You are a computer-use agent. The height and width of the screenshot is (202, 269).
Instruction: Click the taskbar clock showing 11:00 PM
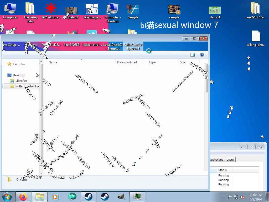tap(256, 197)
